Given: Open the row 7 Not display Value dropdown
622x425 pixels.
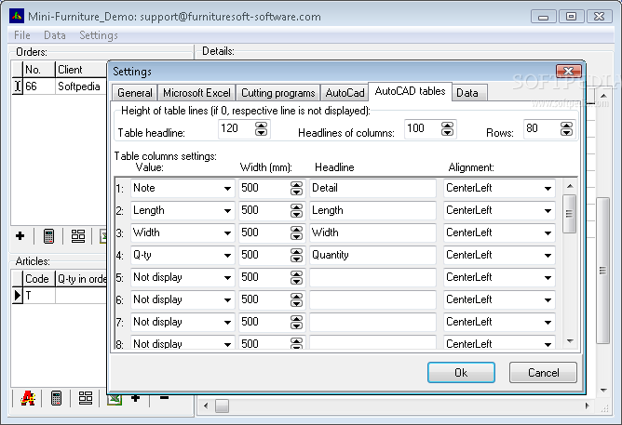Looking at the screenshot, I should [x=227, y=323].
